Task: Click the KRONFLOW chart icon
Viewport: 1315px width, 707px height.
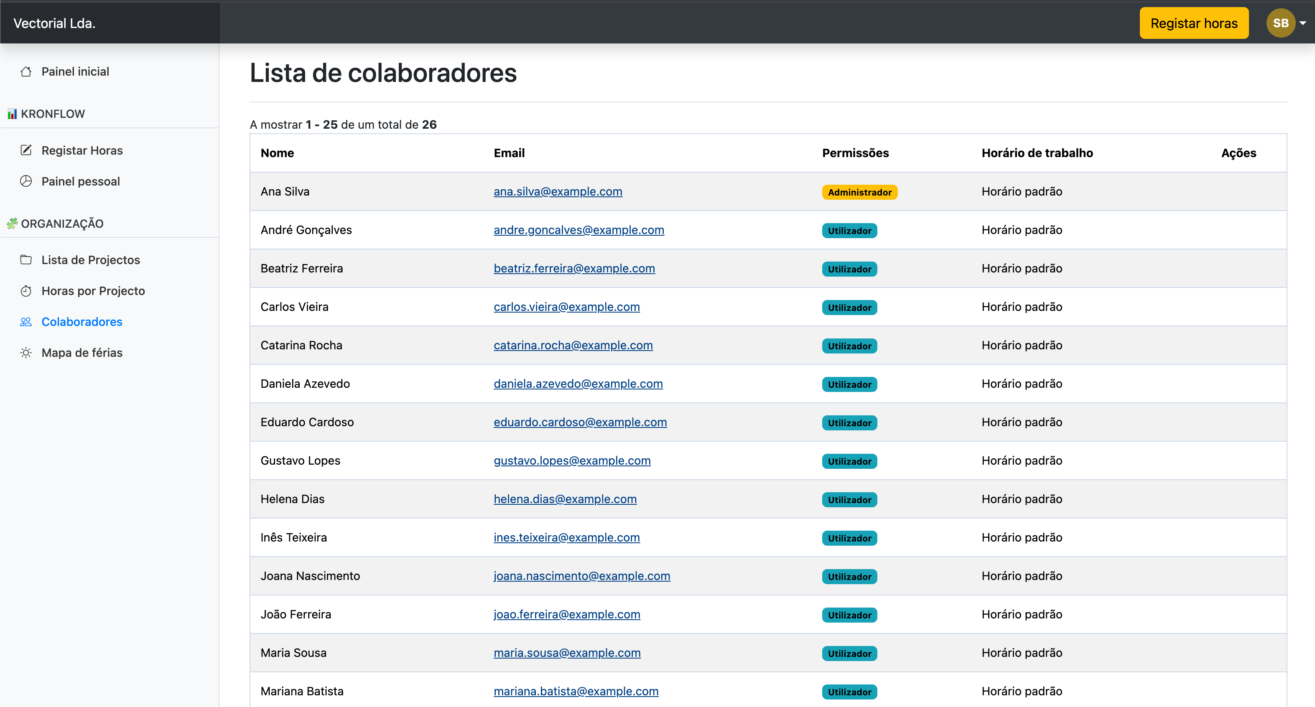Action: (11, 114)
